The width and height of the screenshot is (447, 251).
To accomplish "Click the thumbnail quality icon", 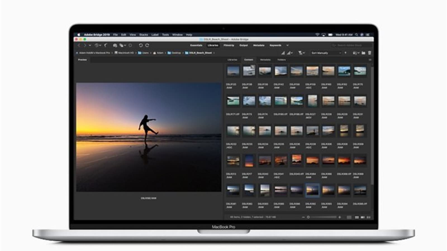I will point(283,53).
